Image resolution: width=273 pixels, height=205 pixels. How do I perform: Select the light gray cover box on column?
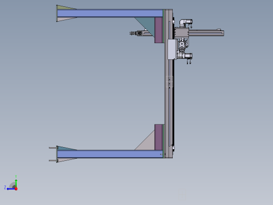(x=172, y=49)
